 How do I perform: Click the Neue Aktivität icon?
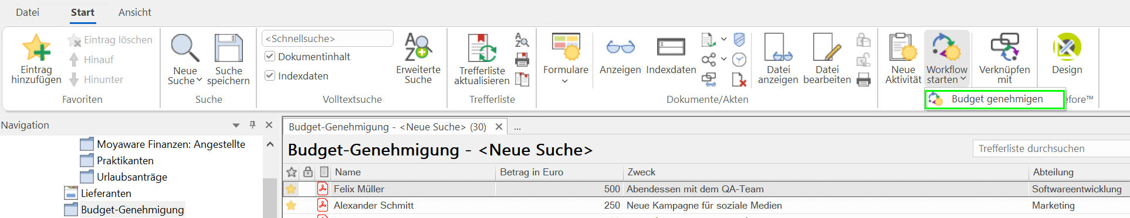pos(903,47)
